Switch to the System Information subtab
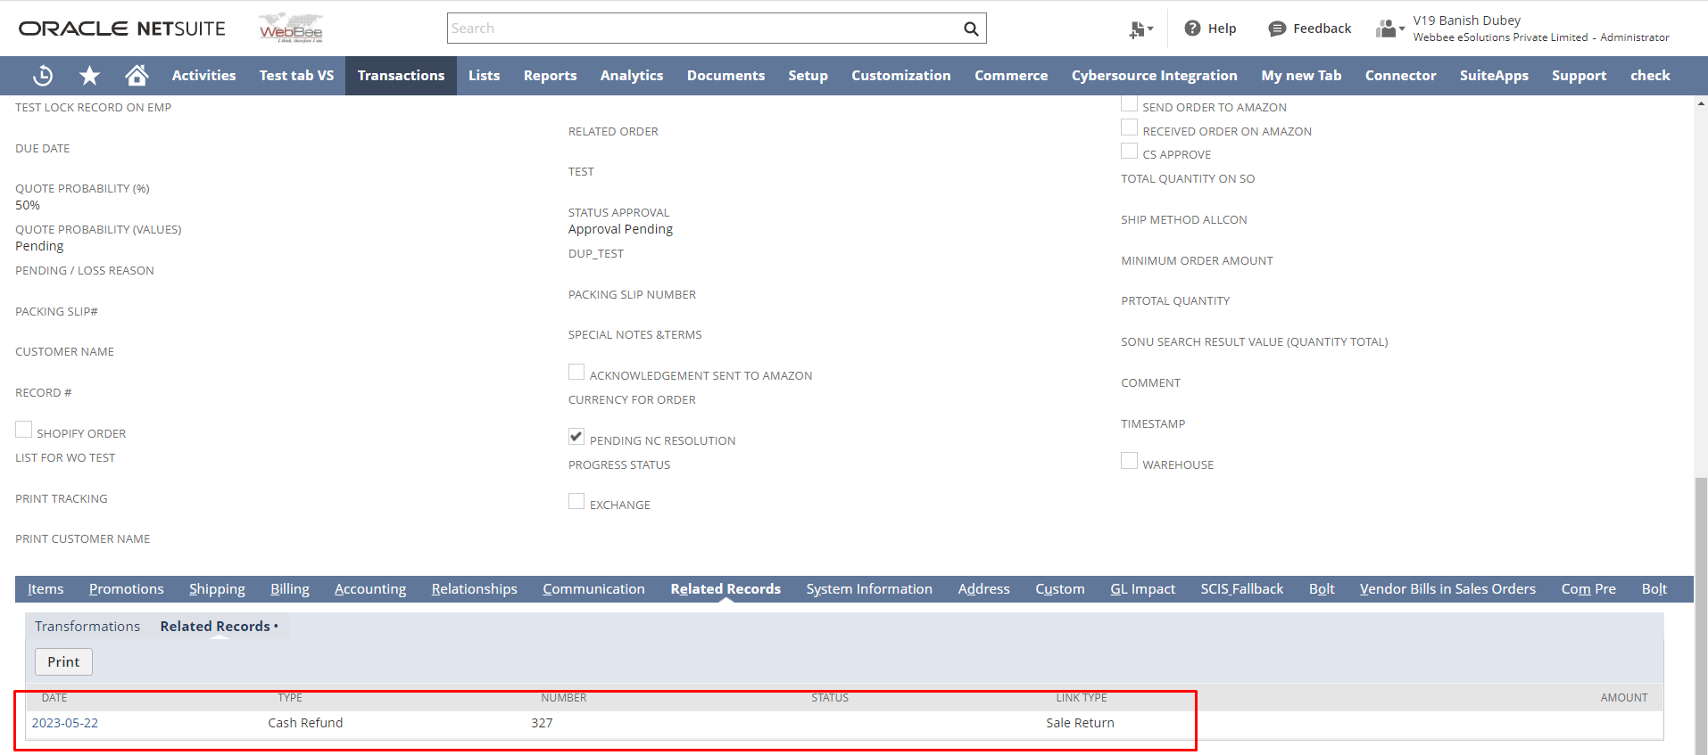The image size is (1708, 755). [869, 588]
